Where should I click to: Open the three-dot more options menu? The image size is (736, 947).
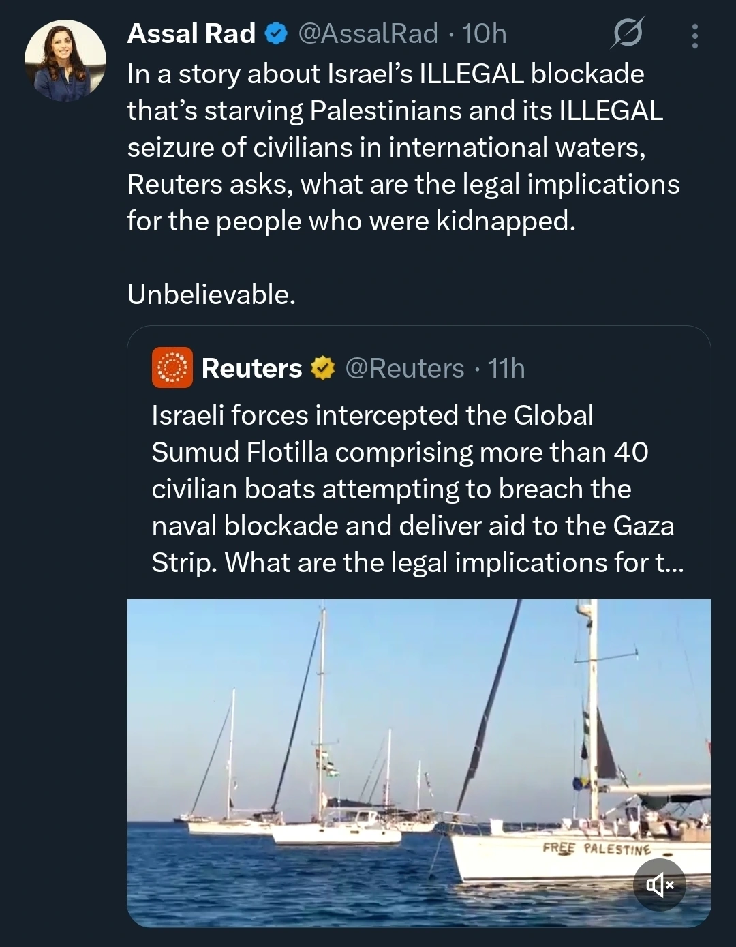click(694, 36)
